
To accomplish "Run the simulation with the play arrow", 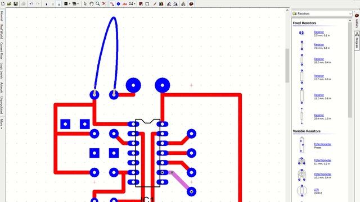I will coord(46,4).
